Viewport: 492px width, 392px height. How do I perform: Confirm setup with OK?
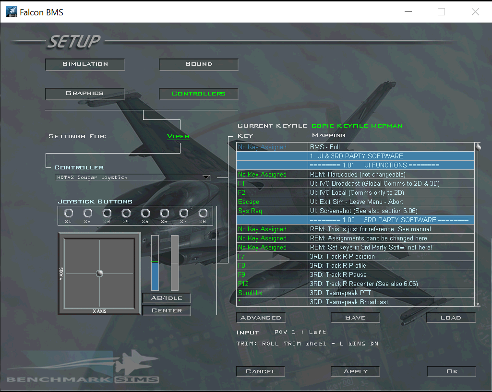(452, 371)
